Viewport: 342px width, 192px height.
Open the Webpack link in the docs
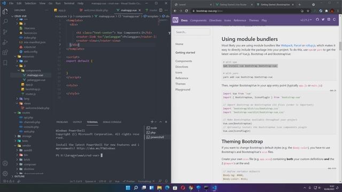click(x=286, y=45)
